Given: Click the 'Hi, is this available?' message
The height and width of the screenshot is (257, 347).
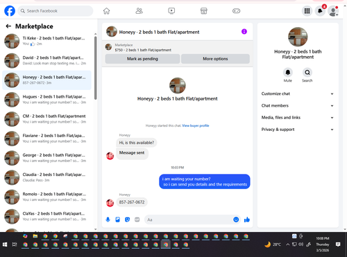Looking at the screenshot, I should coord(137,143).
